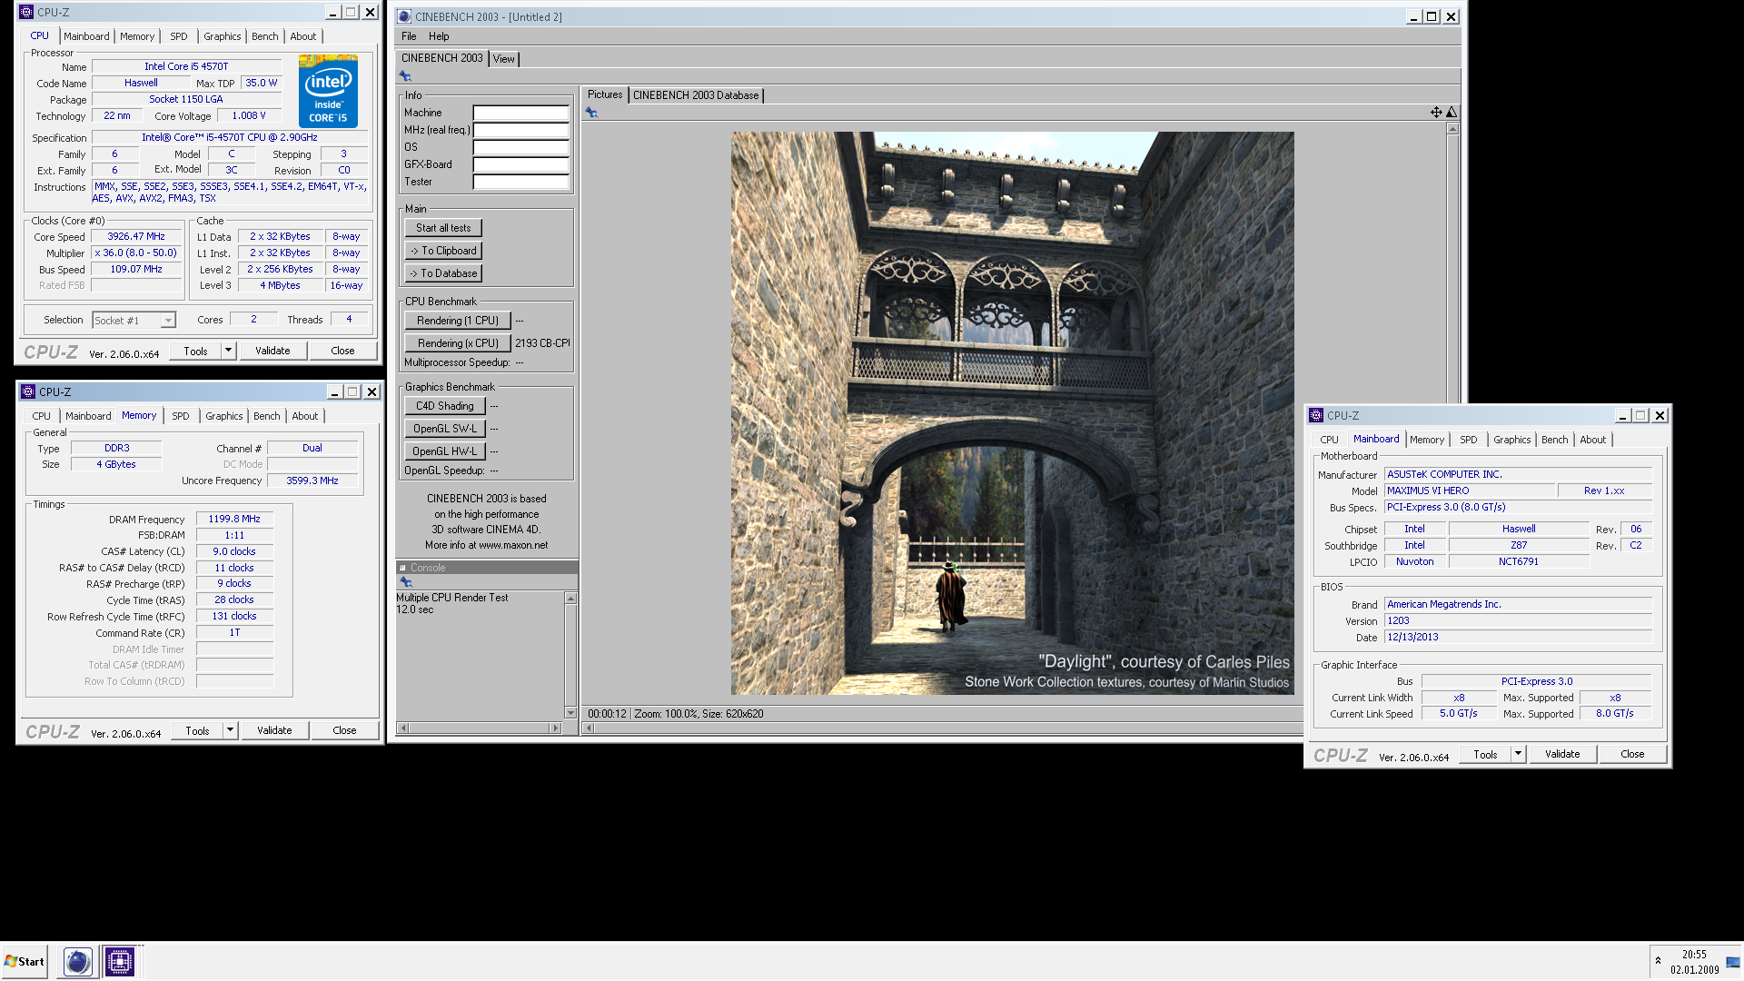Screen dimensions: 1744x981
Task: Click the 1199.8 MHz DRAM Frequency value
Action: [234, 520]
